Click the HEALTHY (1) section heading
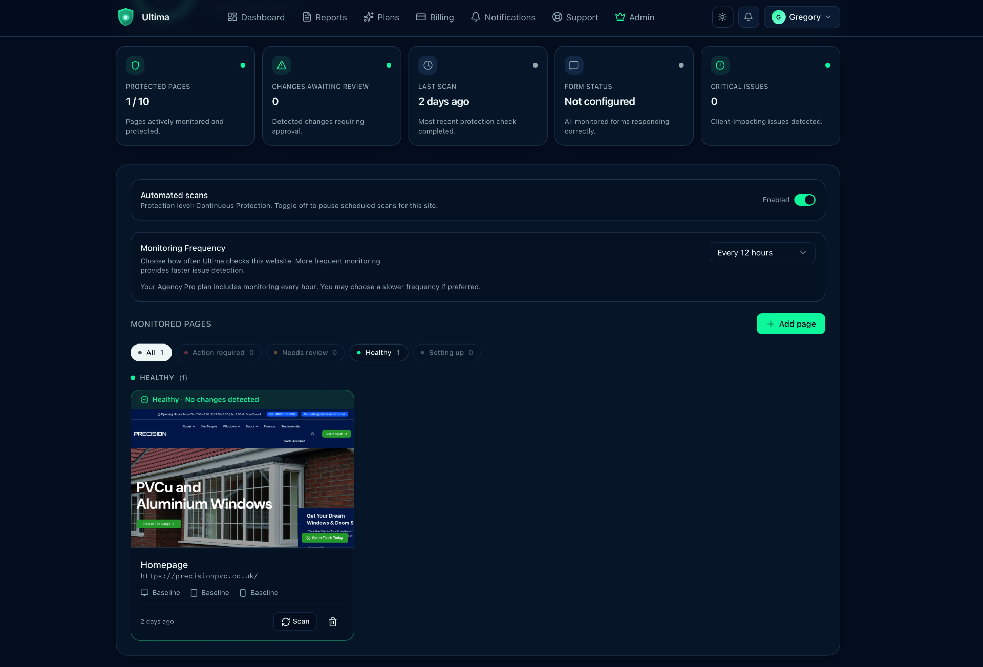Image resolution: width=983 pixels, height=667 pixels. tap(159, 378)
